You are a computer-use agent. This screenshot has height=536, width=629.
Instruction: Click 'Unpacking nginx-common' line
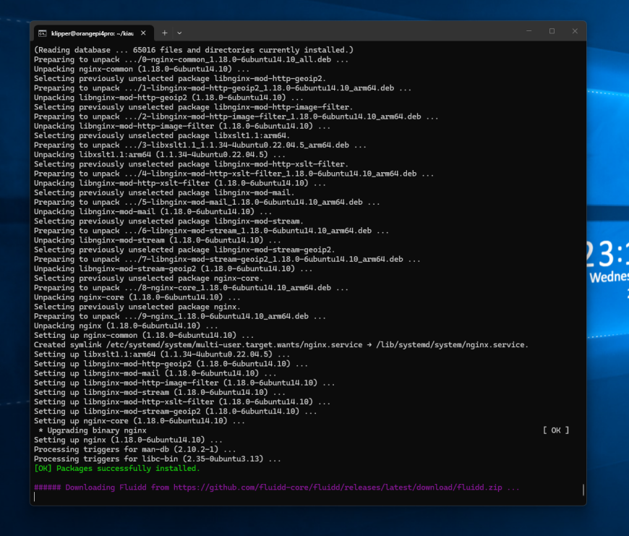pos(142,69)
